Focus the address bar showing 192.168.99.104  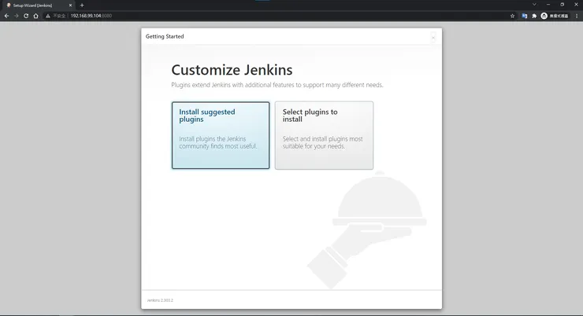(275, 16)
